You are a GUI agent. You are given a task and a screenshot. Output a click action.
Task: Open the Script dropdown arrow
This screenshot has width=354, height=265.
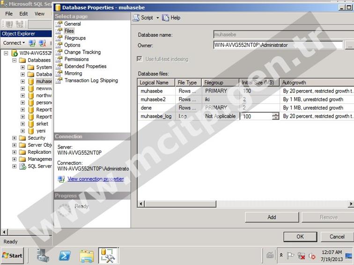(x=158, y=18)
